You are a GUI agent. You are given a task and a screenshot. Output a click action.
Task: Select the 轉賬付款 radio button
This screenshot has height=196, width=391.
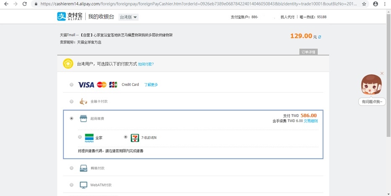[x=72, y=168]
